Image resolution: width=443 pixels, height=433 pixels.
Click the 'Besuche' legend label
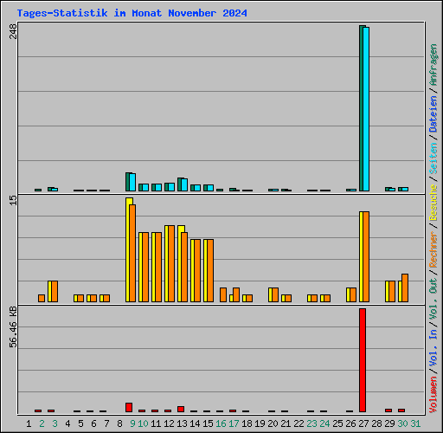(x=433, y=203)
